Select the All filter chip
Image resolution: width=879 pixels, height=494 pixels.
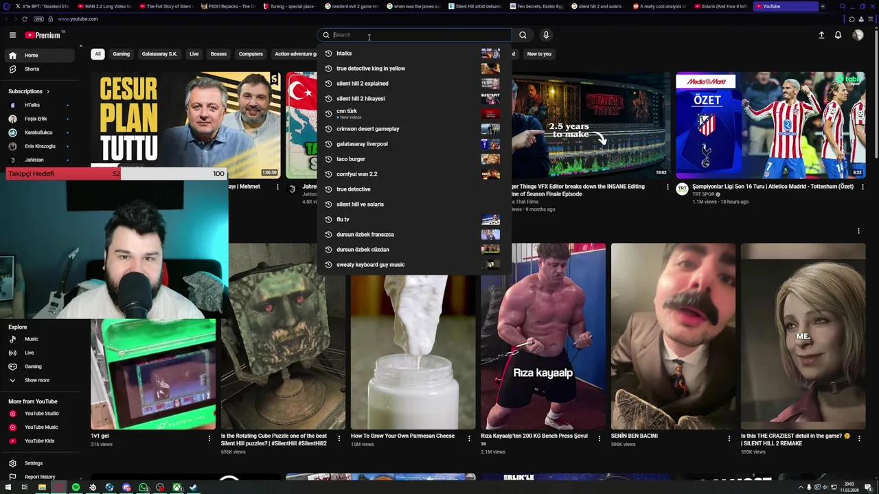coord(98,54)
